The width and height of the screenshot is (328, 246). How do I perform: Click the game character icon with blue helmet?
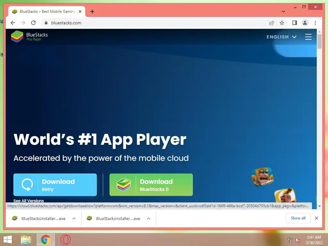point(263,177)
